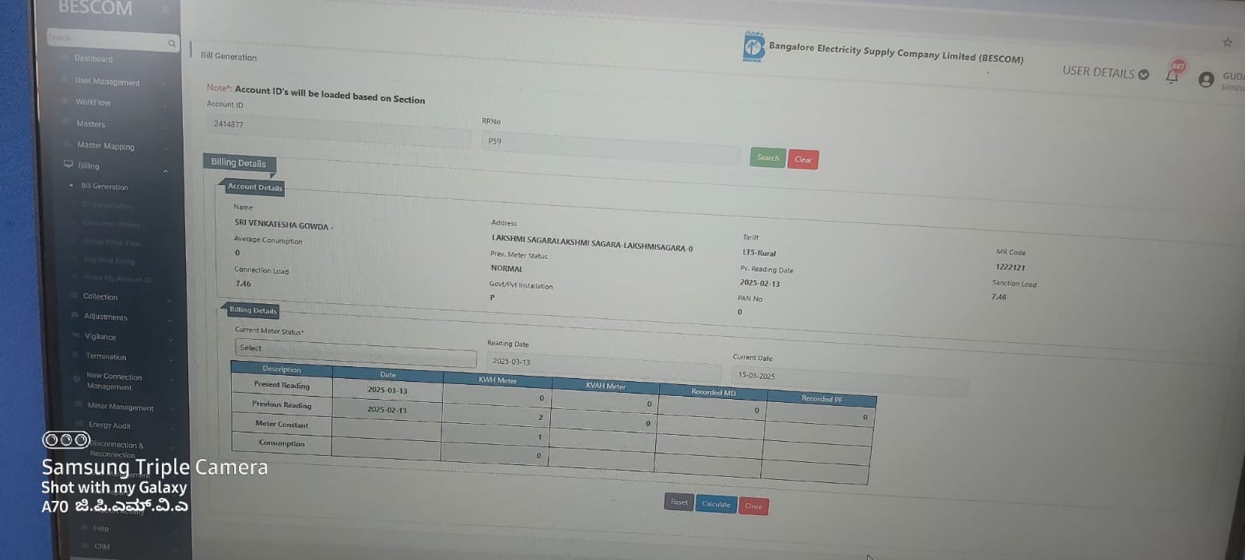Click the Billing Details section header tab
Screen dimensions: 1245x560
coord(239,163)
